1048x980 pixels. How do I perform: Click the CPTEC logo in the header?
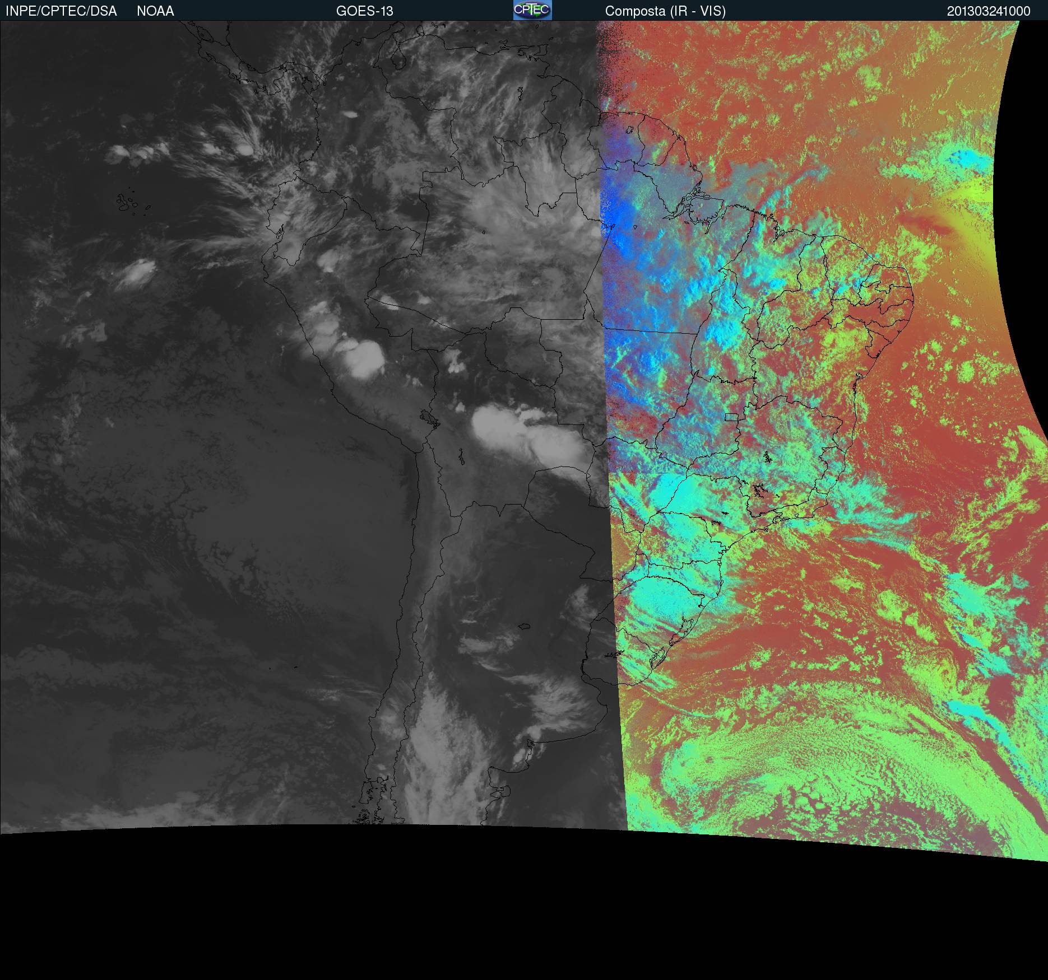(x=532, y=10)
